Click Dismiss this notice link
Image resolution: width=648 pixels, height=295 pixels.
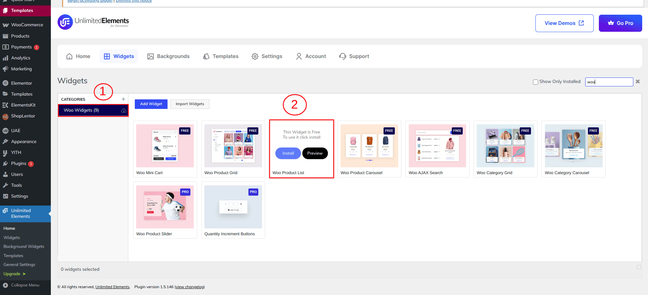[x=134, y=1]
